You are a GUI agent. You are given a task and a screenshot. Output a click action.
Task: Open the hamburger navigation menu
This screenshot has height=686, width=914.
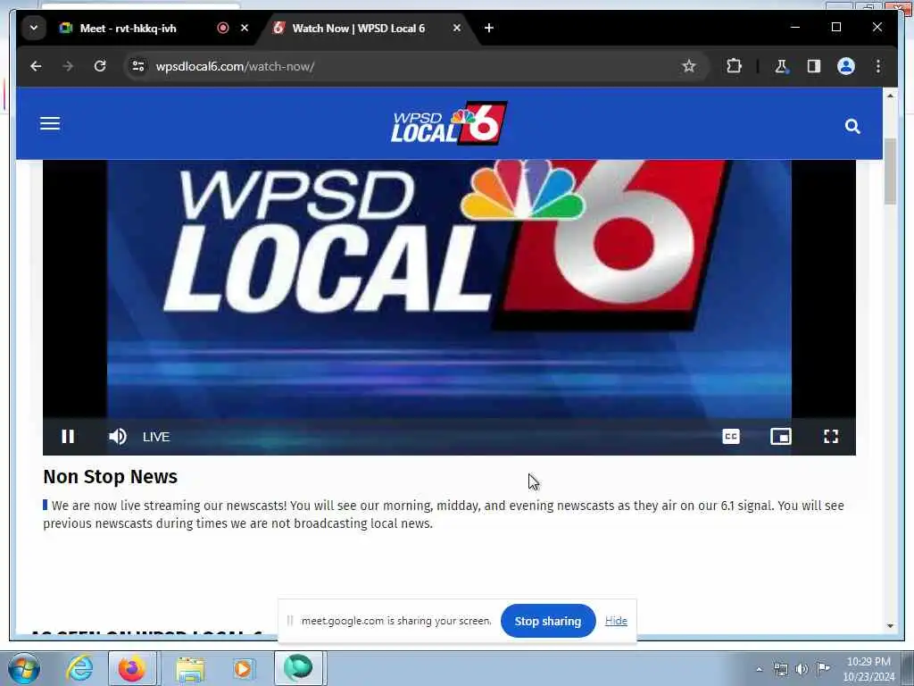[x=50, y=123]
